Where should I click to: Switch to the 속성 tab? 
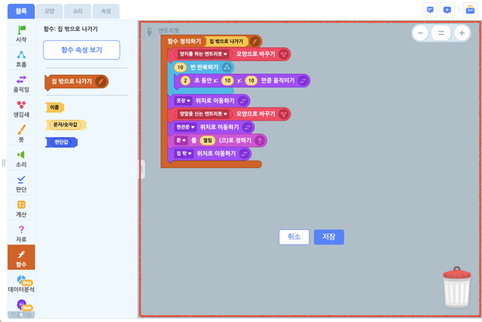click(105, 11)
